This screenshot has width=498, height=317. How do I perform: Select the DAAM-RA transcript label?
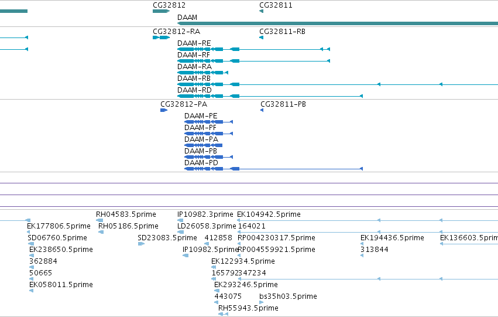point(194,67)
